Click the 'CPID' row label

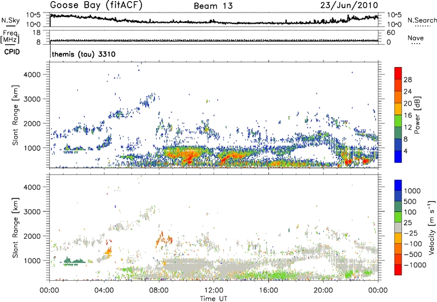[12, 52]
